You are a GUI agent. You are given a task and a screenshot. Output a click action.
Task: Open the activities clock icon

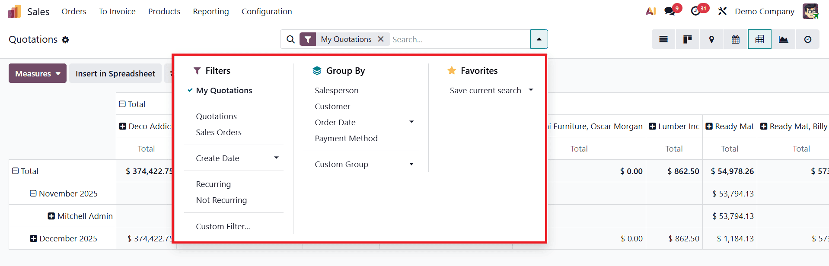click(x=695, y=11)
